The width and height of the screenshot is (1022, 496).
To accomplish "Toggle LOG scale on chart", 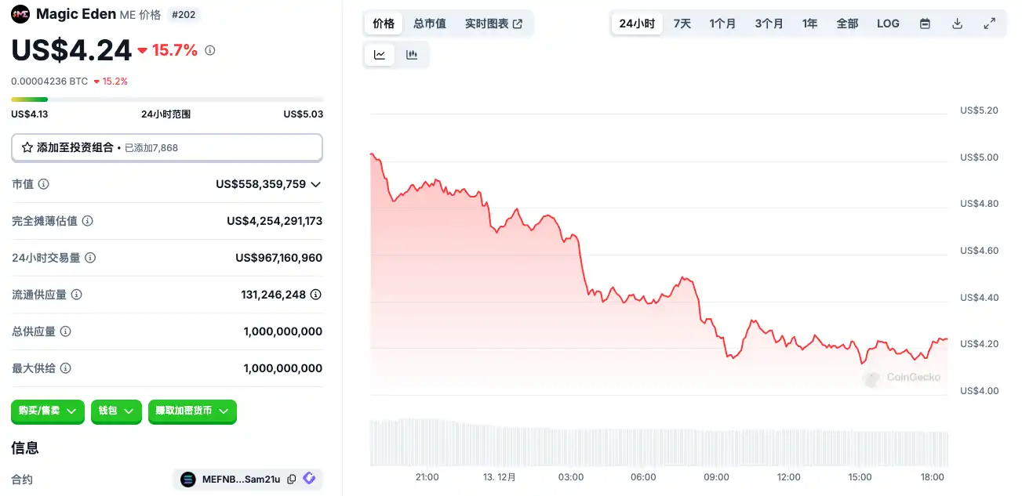I will pyautogui.click(x=888, y=24).
